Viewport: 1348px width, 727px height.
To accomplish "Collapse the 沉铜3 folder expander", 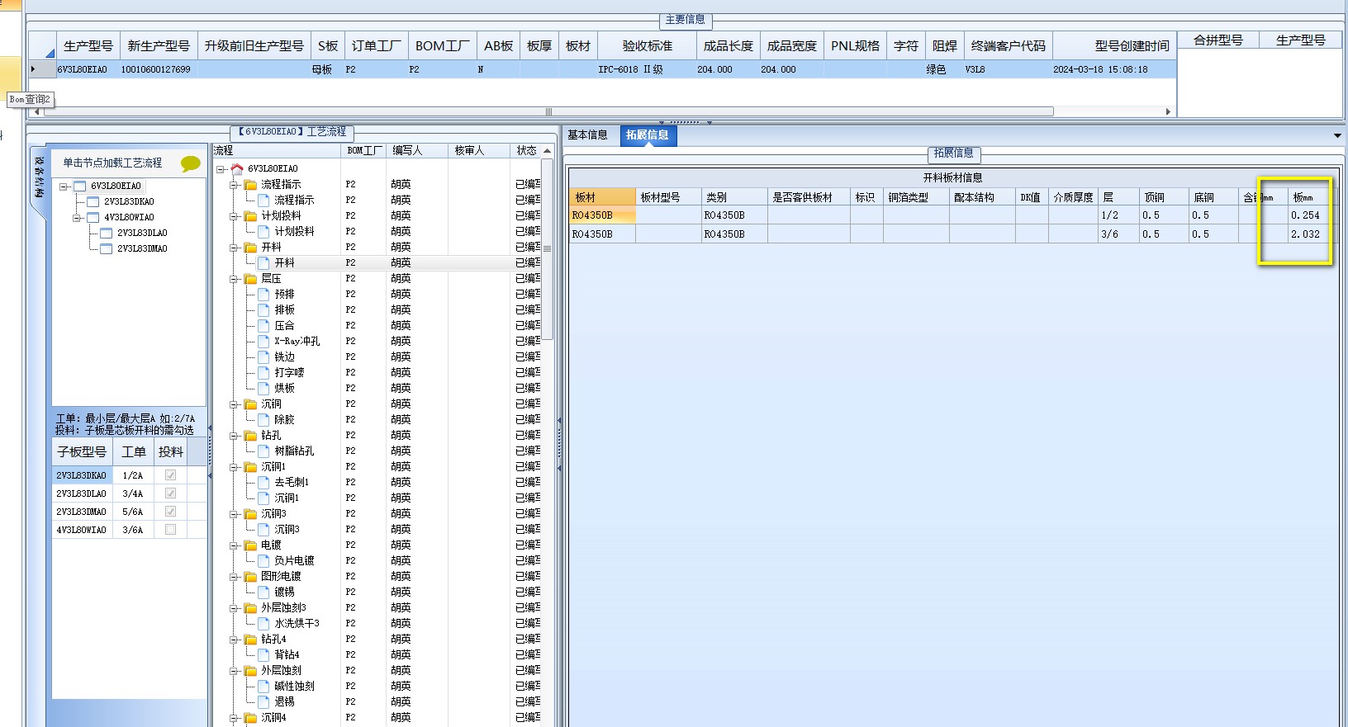I will pyautogui.click(x=234, y=513).
